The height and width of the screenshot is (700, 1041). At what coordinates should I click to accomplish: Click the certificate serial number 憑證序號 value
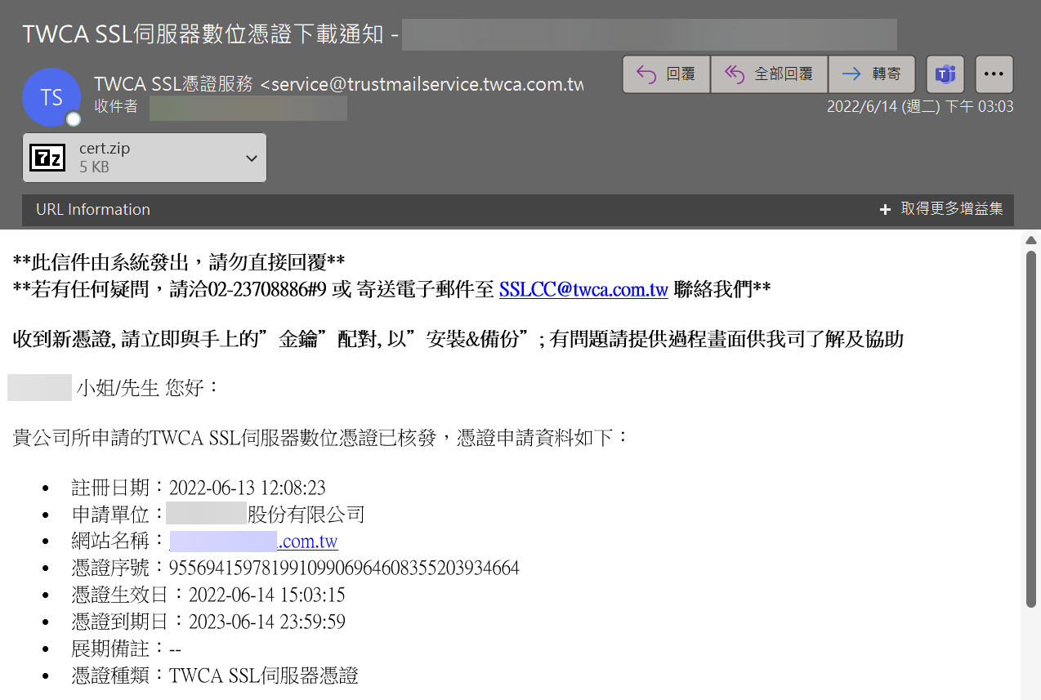[x=344, y=568]
